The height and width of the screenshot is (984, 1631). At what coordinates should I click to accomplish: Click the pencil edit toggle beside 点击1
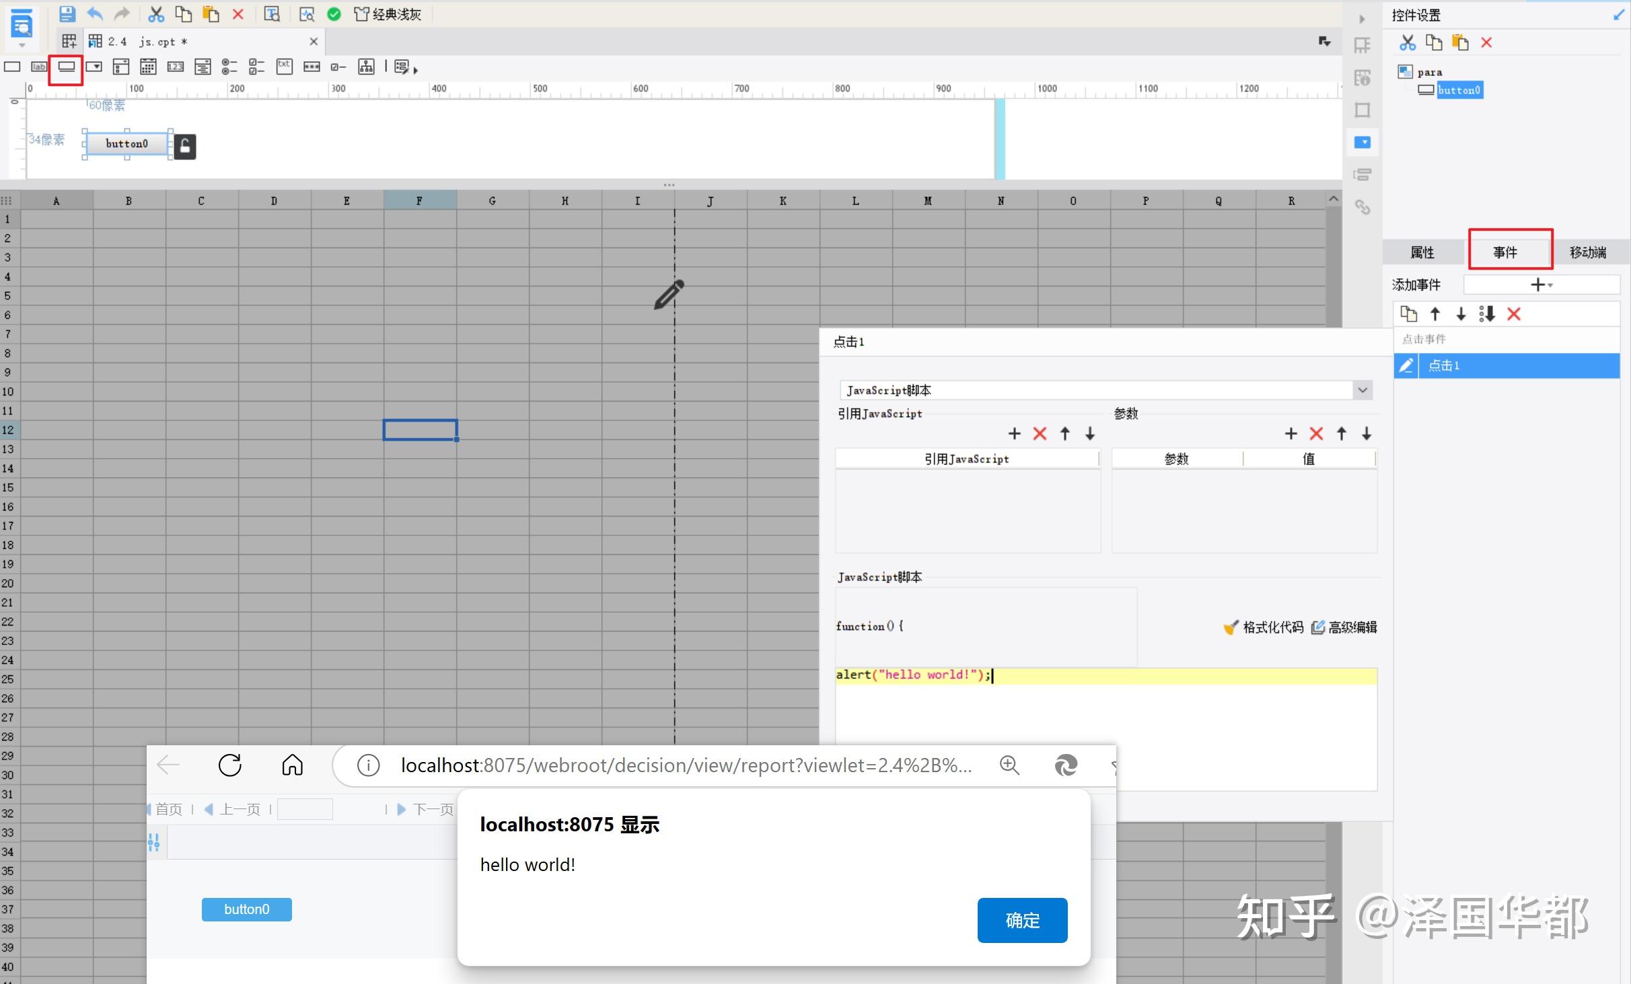[1406, 365]
